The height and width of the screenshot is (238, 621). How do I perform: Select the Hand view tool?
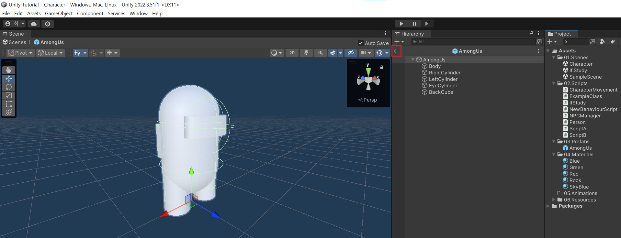[9, 70]
